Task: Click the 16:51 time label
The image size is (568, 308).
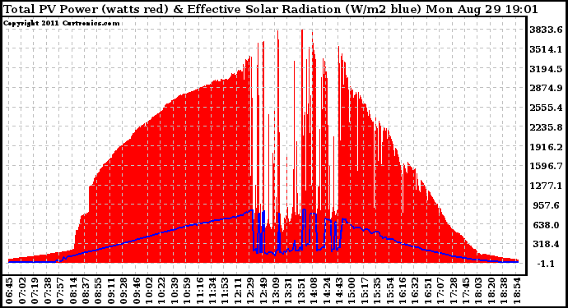Action: (427, 291)
